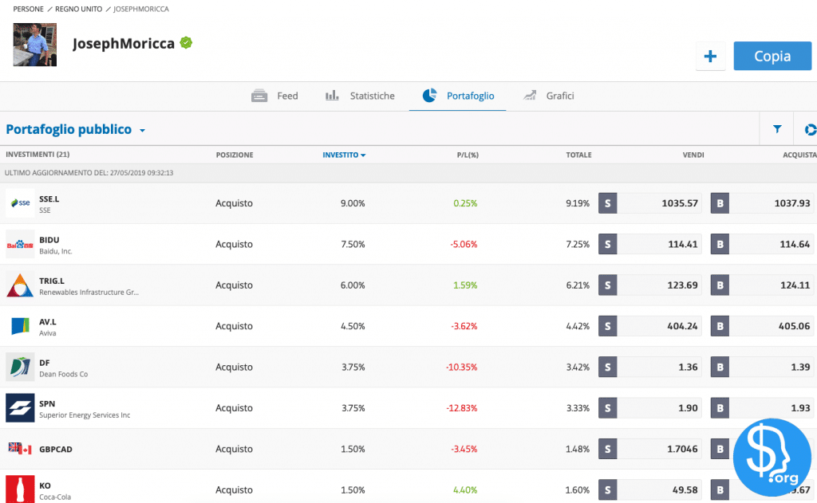The image size is (817, 503).
Task: Sort by the TOTALE column header
Action: [x=579, y=155]
